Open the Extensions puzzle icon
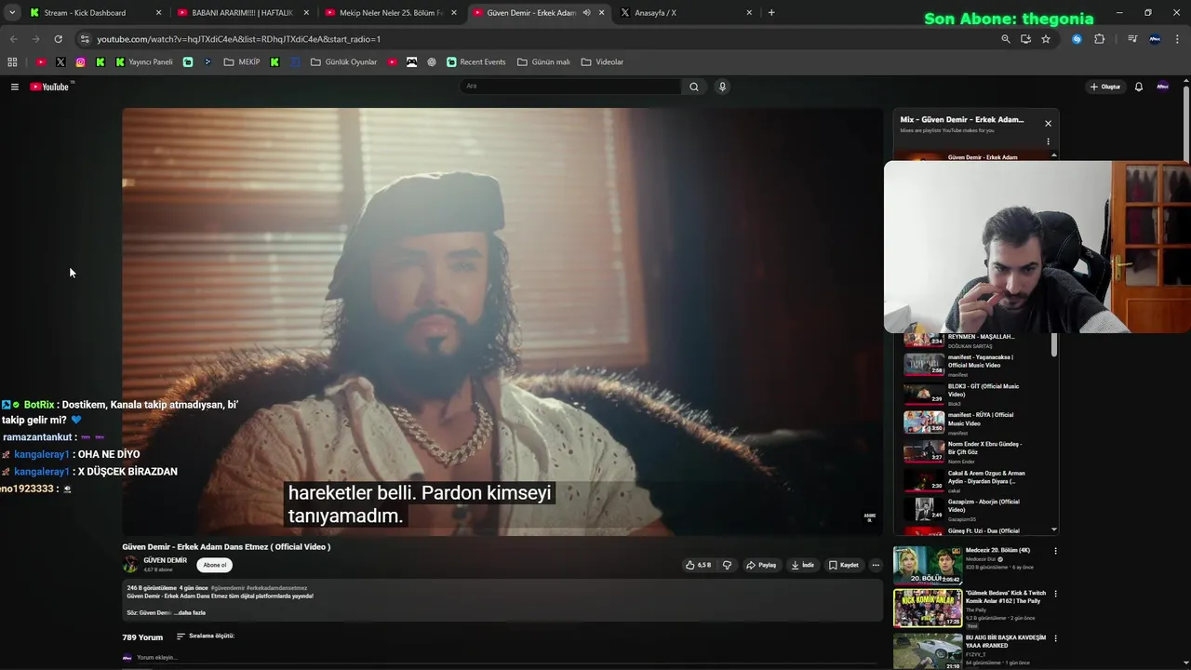Image resolution: width=1191 pixels, height=670 pixels. (x=1099, y=39)
